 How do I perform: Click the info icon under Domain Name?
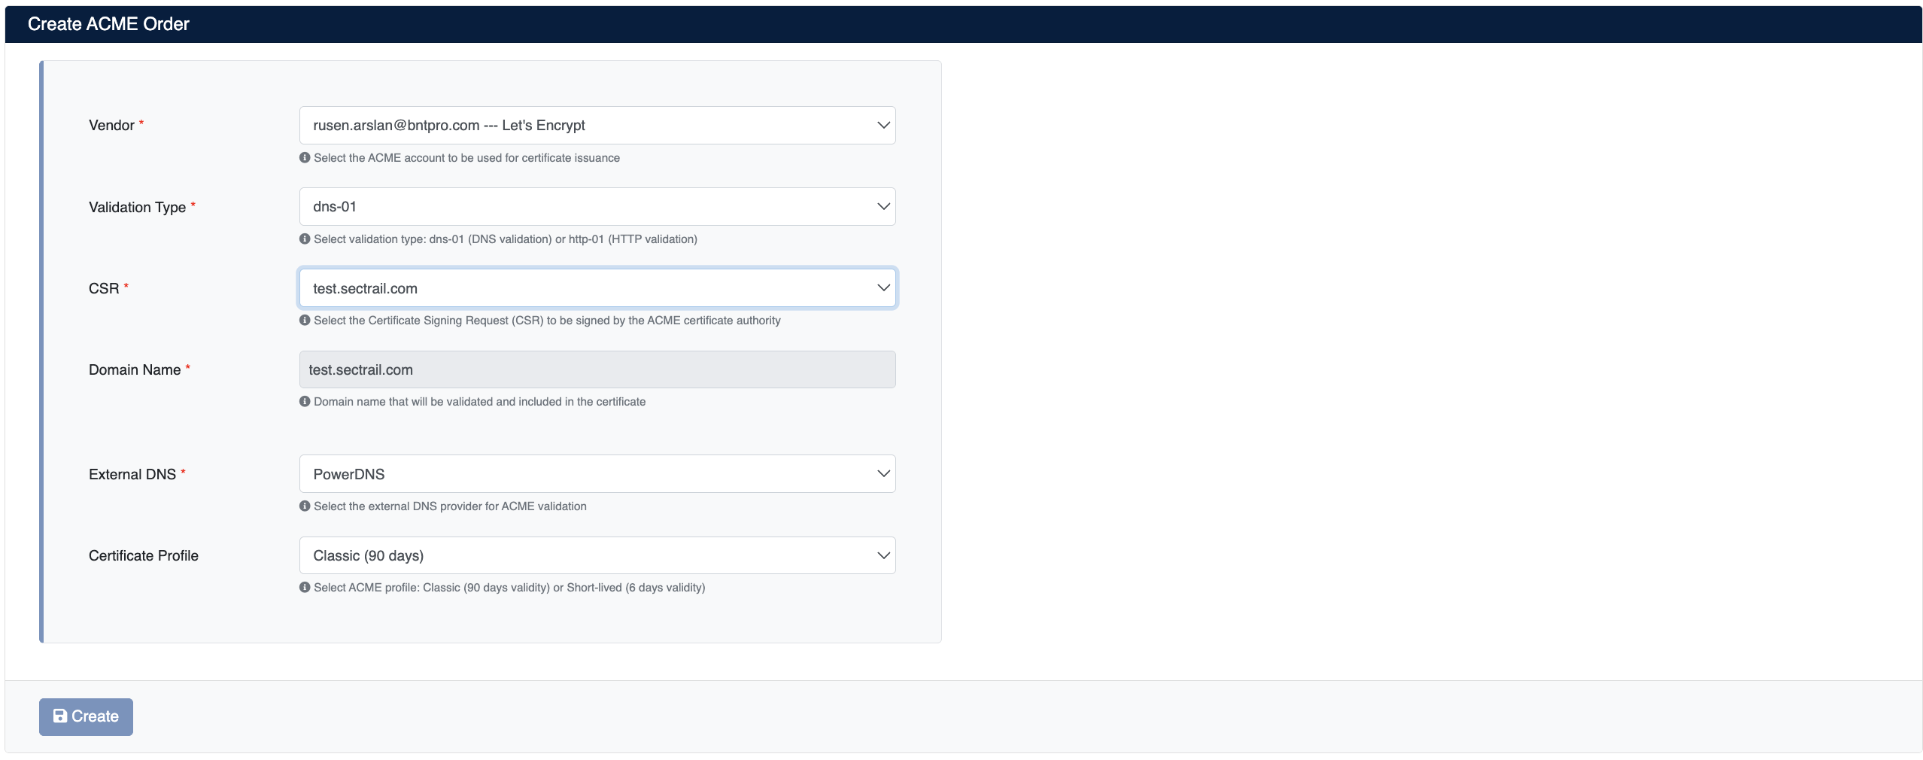[305, 402]
